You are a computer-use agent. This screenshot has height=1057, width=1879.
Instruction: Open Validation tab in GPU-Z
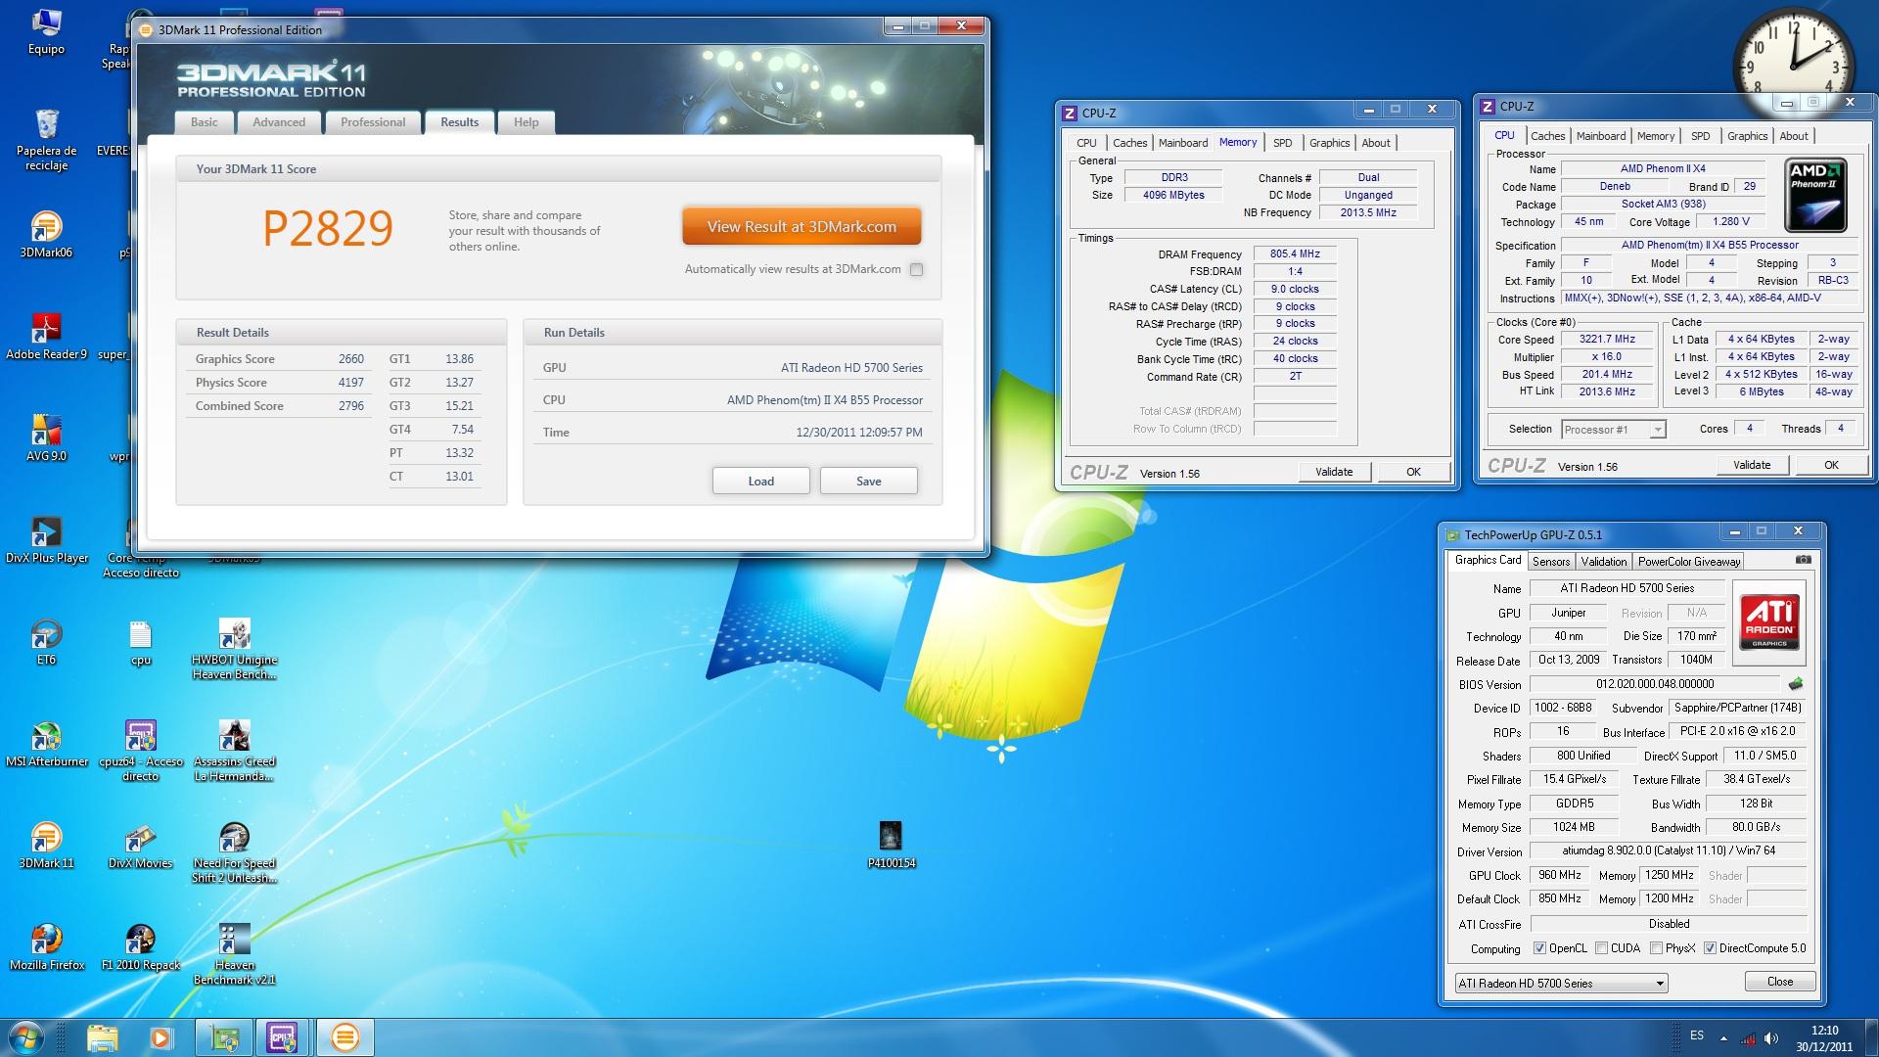pyautogui.click(x=1603, y=562)
